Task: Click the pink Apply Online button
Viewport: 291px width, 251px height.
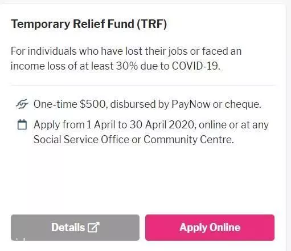Action: (210, 228)
